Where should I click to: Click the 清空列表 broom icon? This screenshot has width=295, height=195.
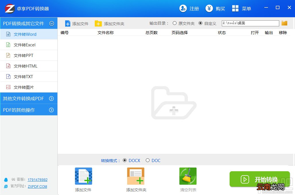[x=188, y=176]
